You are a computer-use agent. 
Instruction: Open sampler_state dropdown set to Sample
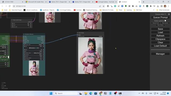point(34,45)
